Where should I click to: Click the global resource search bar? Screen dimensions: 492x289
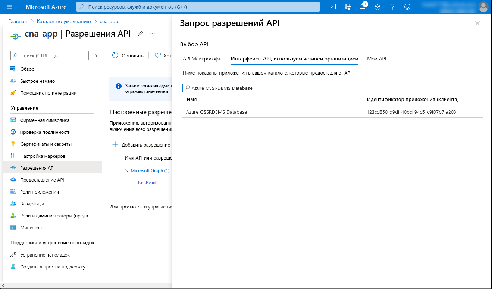198,7
